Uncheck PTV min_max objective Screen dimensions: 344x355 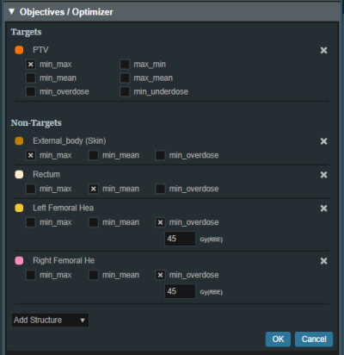[x=31, y=65]
